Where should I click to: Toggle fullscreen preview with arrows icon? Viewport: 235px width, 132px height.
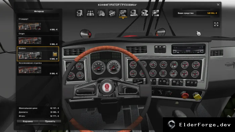click(216, 24)
